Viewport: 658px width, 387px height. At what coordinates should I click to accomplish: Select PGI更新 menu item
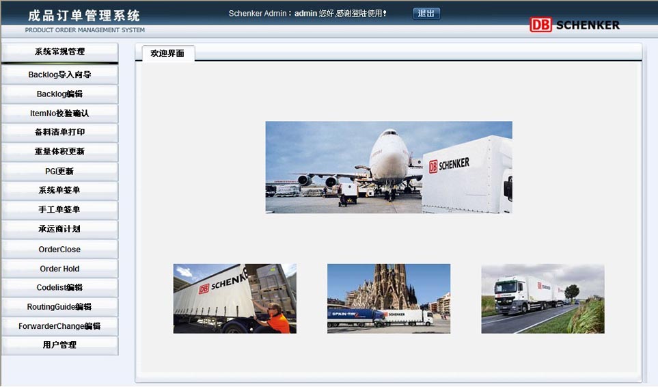click(59, 171)
